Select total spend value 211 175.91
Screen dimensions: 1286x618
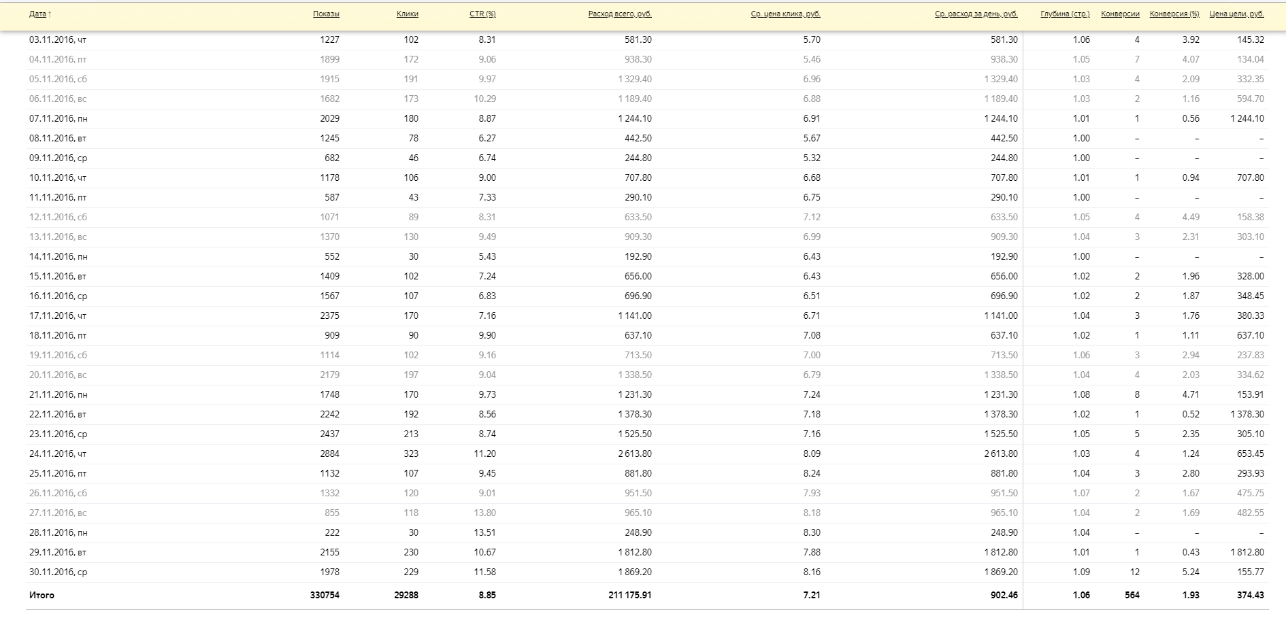pyautogui.click(x=629, y=595)
